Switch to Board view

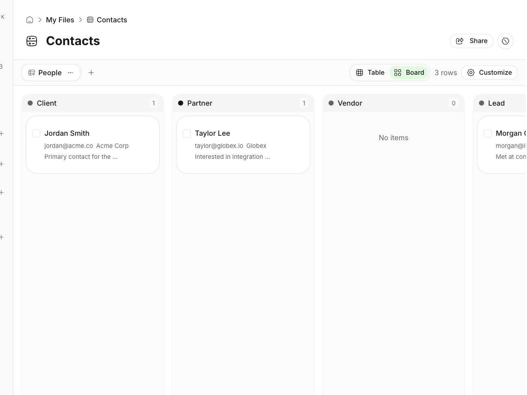point(409,73)
